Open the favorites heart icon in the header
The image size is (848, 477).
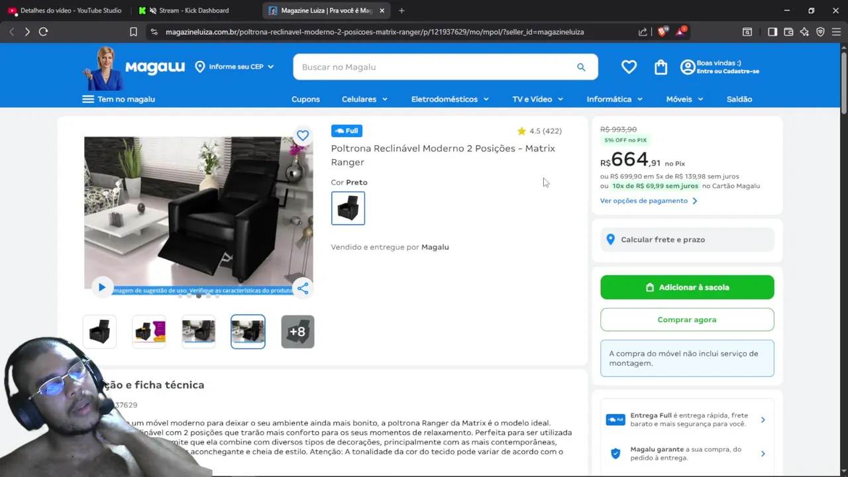tap(629, 67)
